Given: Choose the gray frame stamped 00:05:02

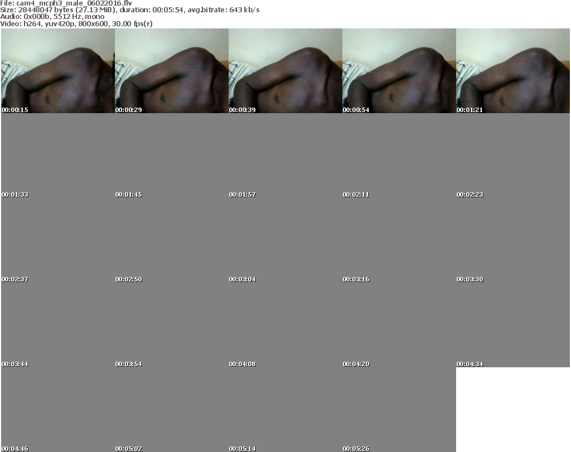Looking at the screenshot, I should tap(172, 410).
